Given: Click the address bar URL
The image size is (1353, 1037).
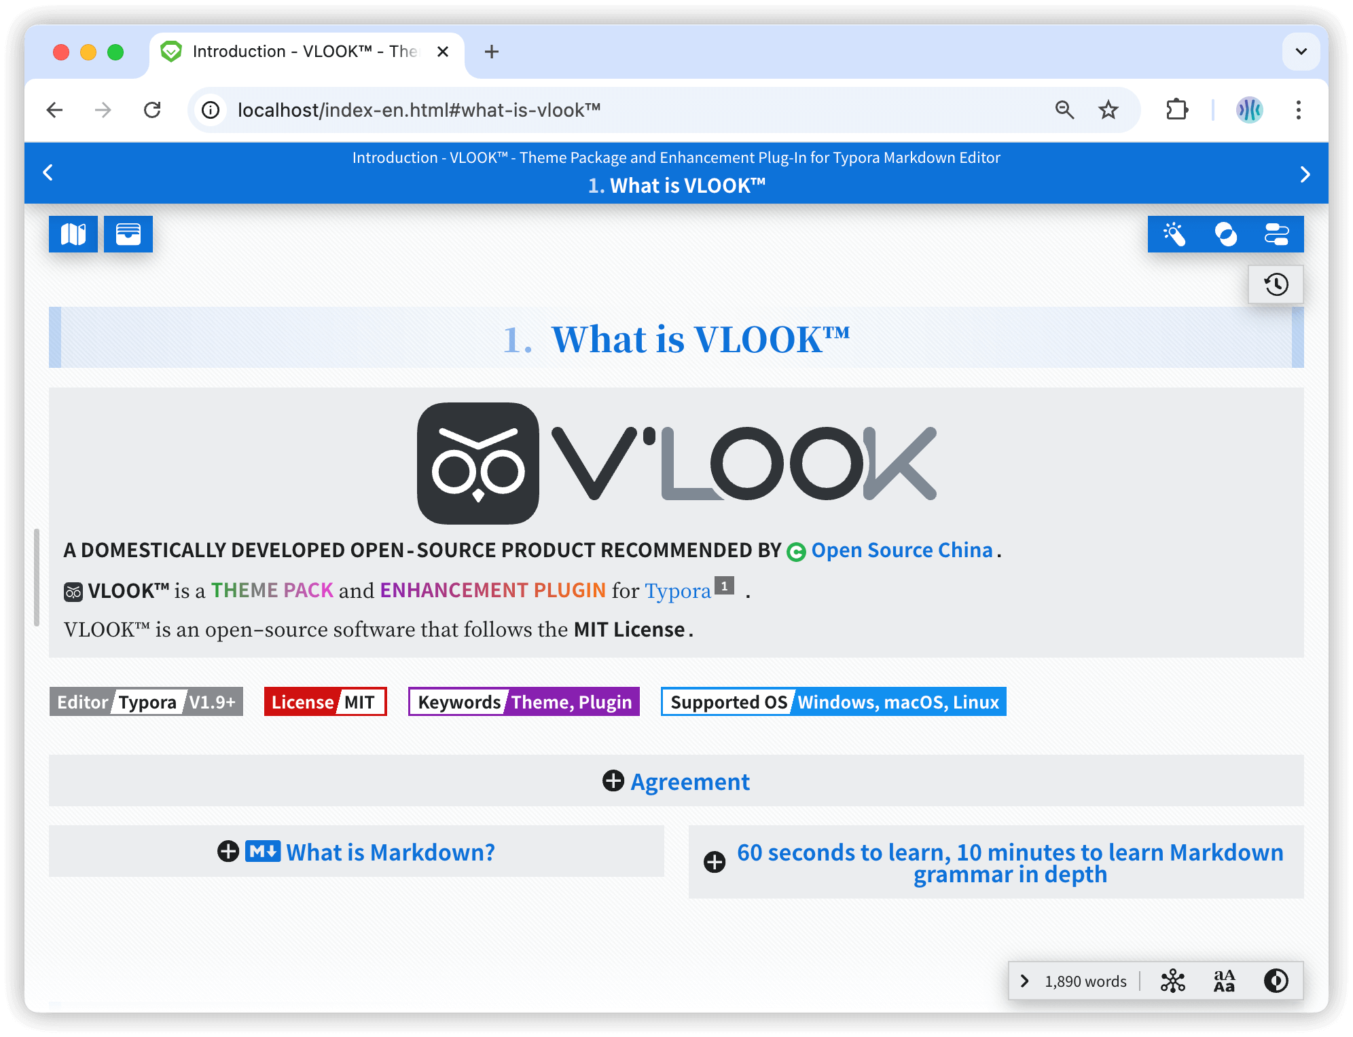Looking at the screenshot, I should [x=419, y=110].
